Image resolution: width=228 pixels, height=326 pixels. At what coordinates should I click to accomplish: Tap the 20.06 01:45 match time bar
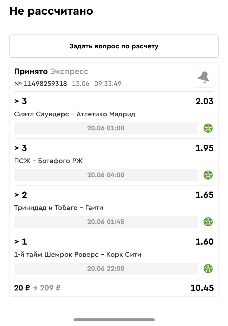coord(106,222)
